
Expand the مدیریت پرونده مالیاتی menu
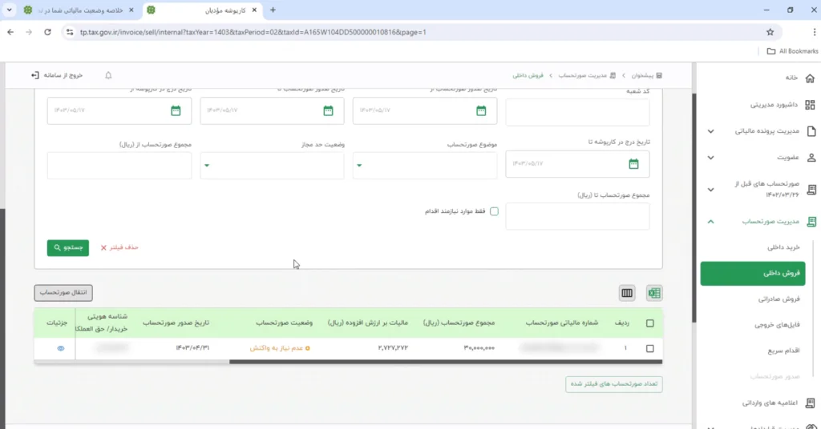(710, 131)
